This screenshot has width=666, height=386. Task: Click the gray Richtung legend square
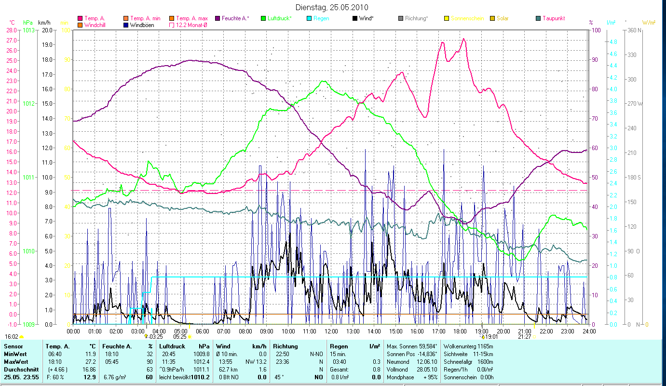pyautogui.click(x=401, y=18)
